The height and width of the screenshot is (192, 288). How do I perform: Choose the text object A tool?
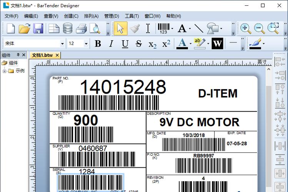coord(182,28)
